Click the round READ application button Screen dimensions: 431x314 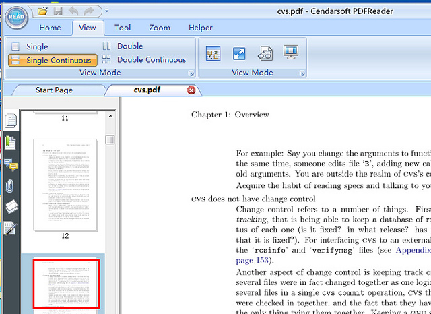[16, 17]
